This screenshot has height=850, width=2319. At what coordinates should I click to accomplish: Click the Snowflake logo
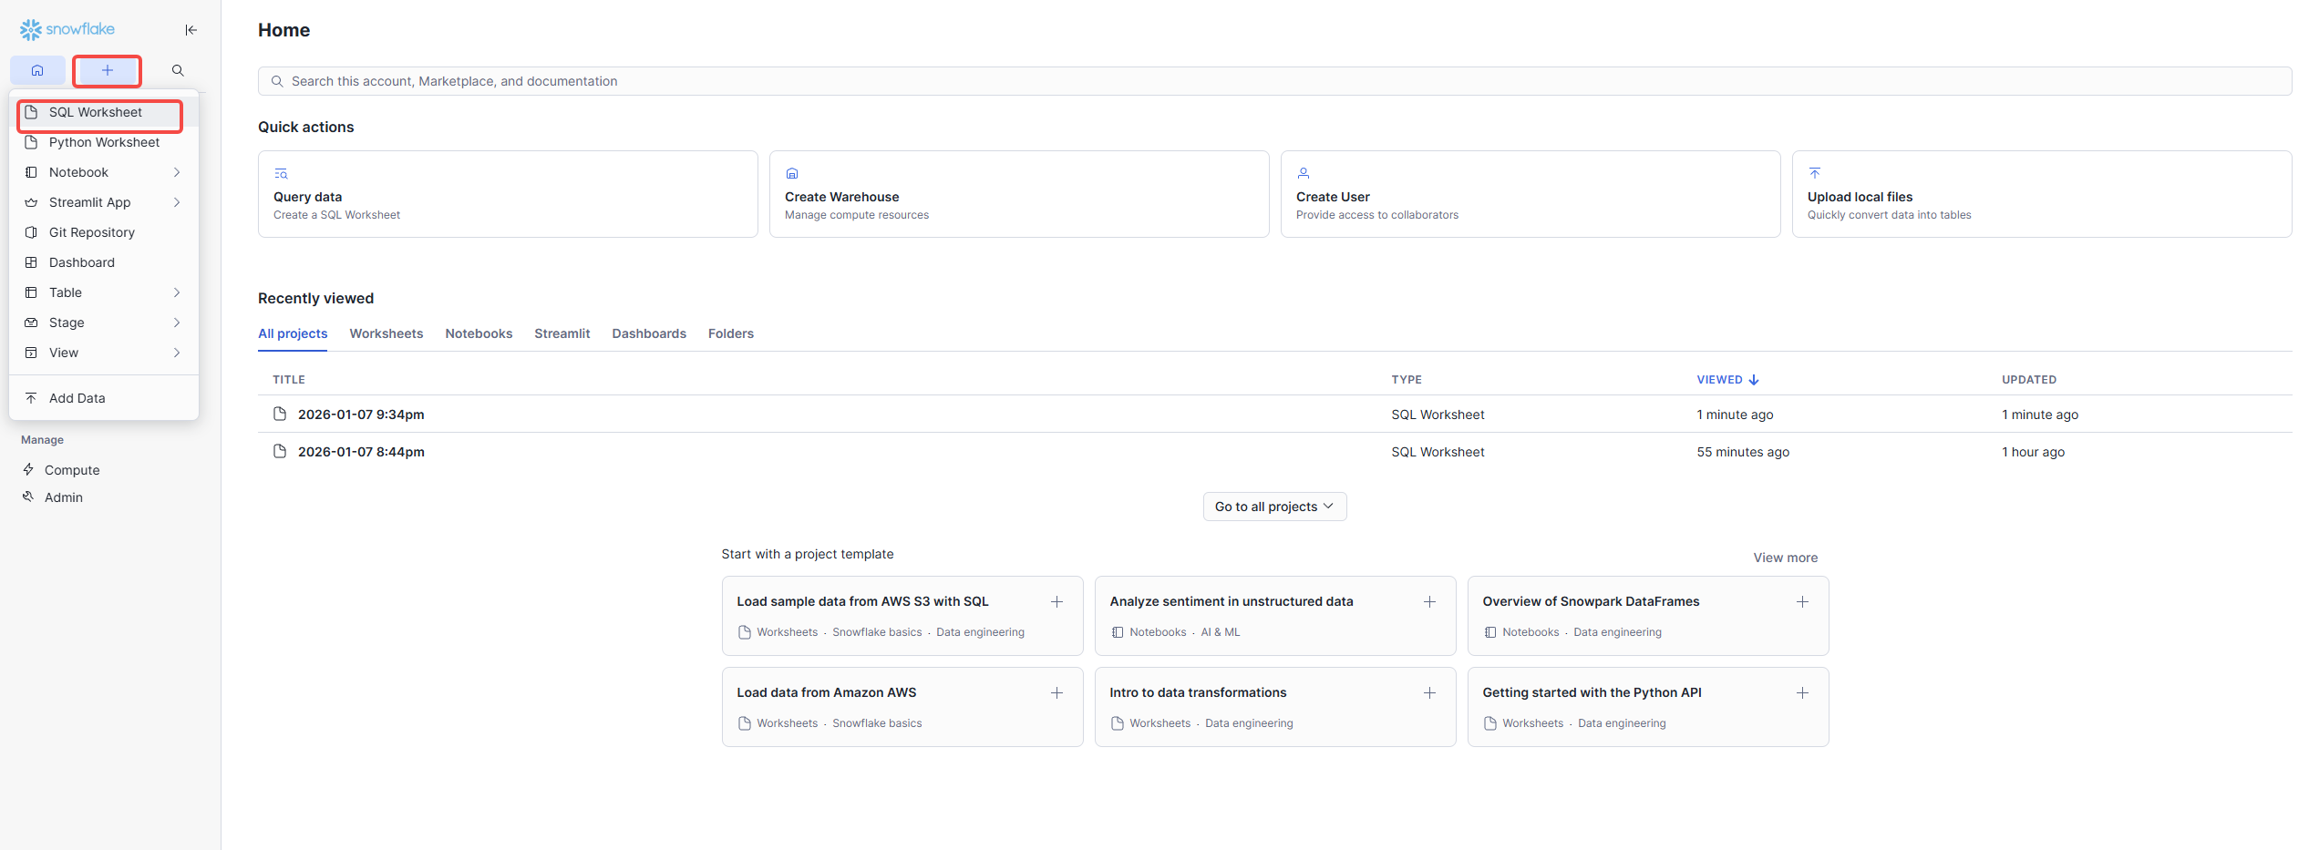pos(67,30)
